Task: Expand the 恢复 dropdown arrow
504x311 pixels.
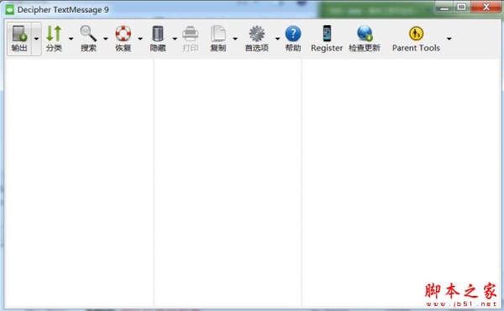Action: pyautogui.click(x=140, y=39)
